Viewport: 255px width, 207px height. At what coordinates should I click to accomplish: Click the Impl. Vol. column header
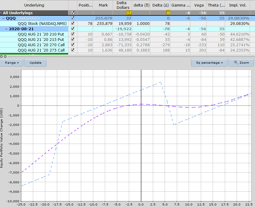[238, 5]
